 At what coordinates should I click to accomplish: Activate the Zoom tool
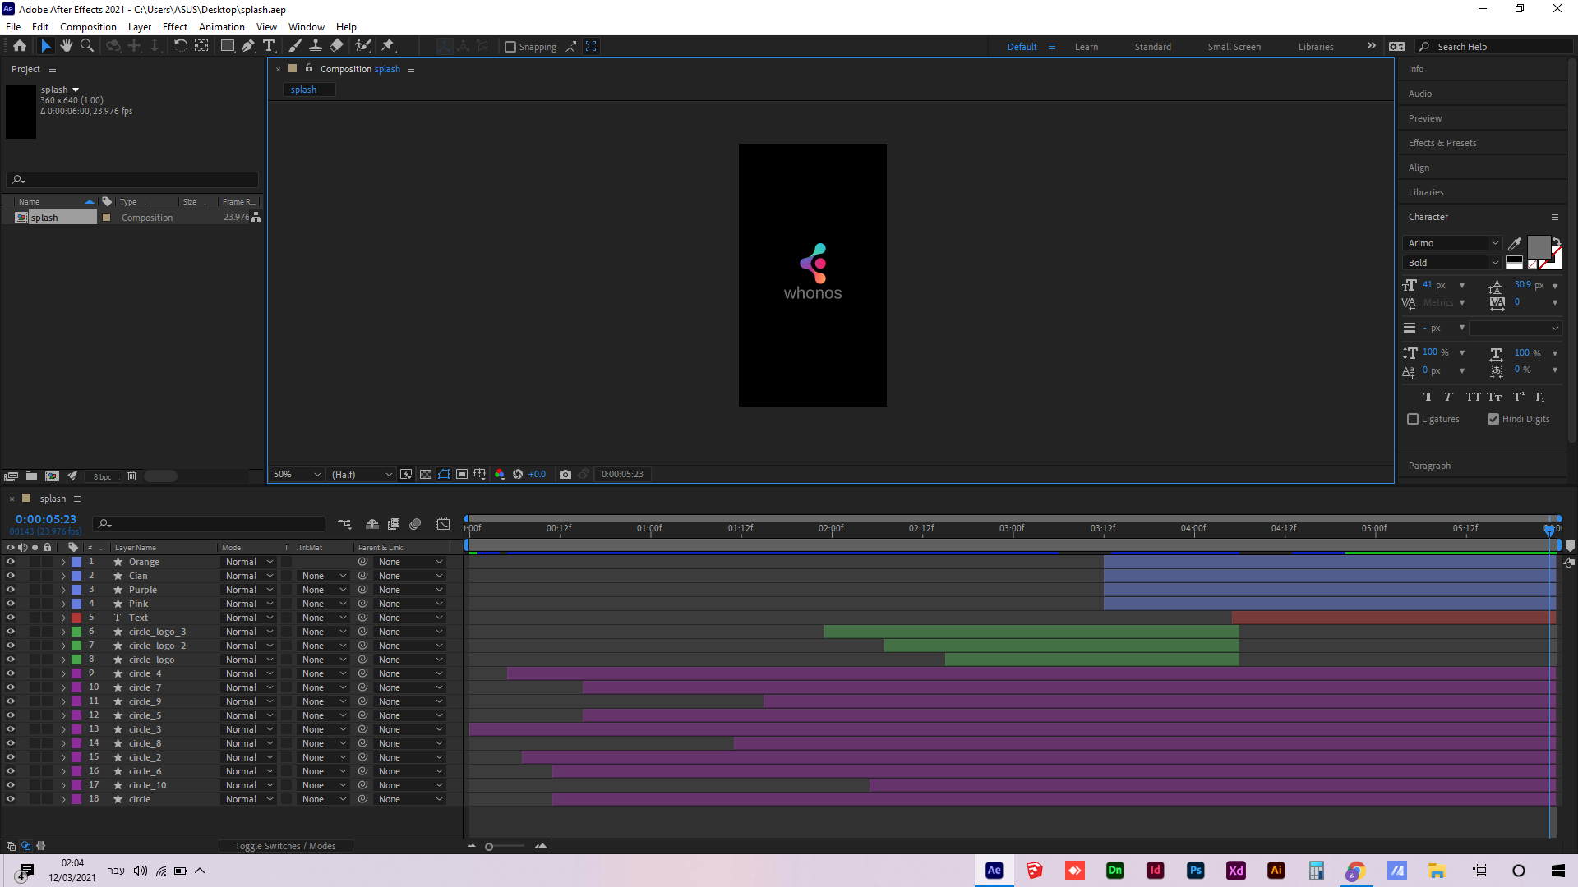point(86,46)
